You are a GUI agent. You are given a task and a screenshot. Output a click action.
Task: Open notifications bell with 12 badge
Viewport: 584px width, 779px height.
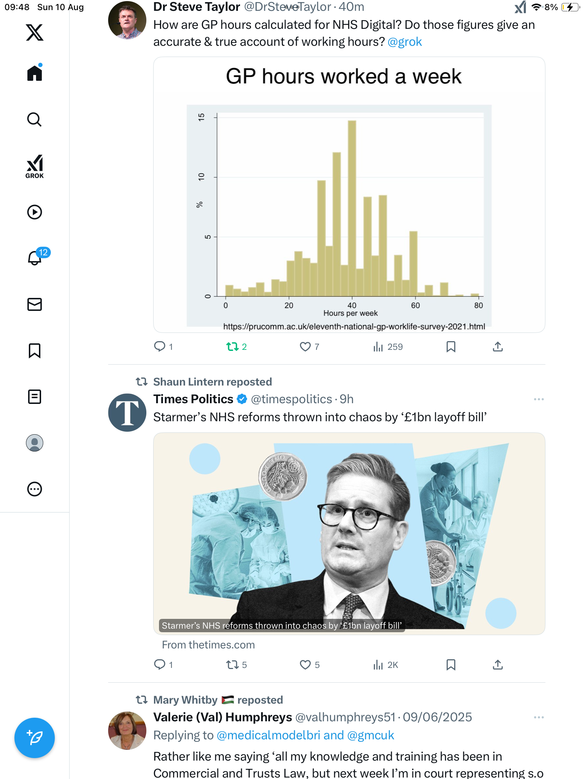coord(35,258)
